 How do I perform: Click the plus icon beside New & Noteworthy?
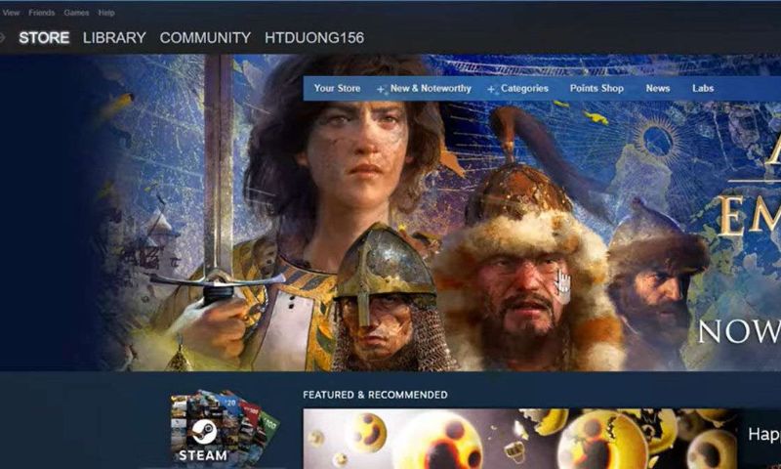(381, 90)
